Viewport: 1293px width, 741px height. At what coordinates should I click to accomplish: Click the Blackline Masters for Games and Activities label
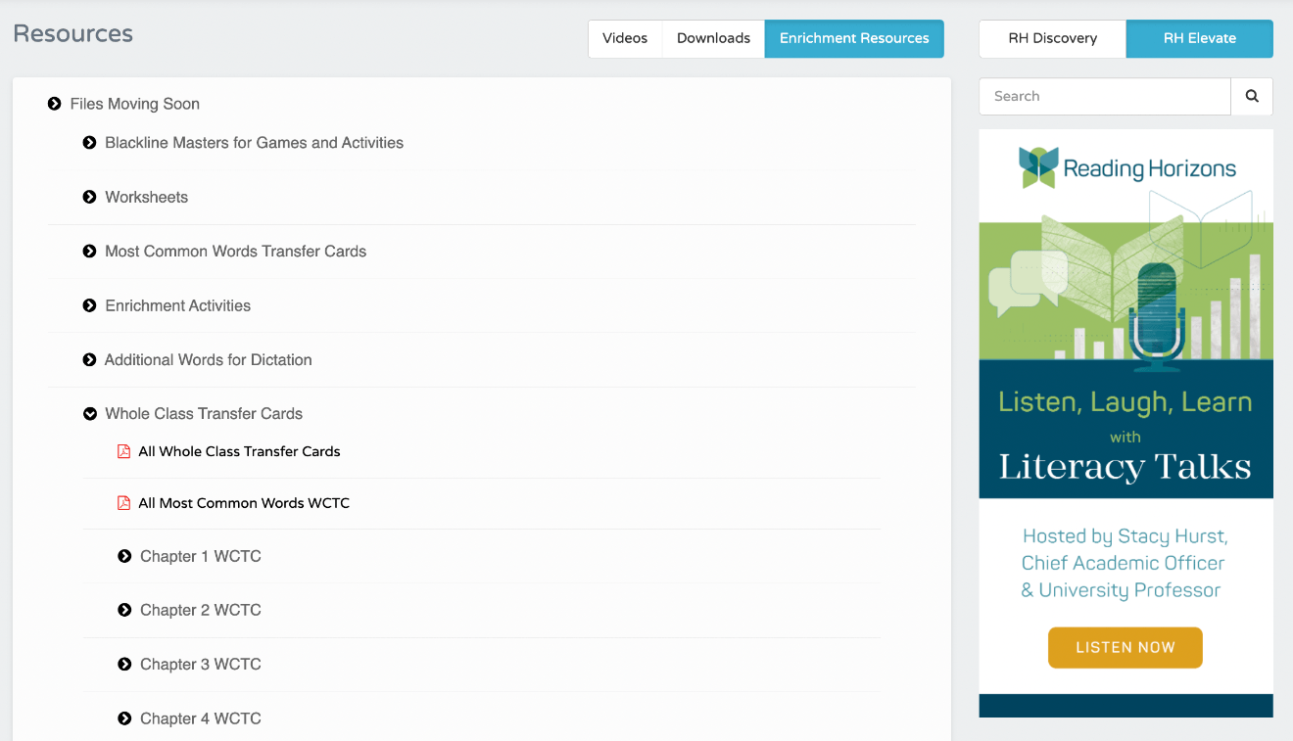[255, 143]
